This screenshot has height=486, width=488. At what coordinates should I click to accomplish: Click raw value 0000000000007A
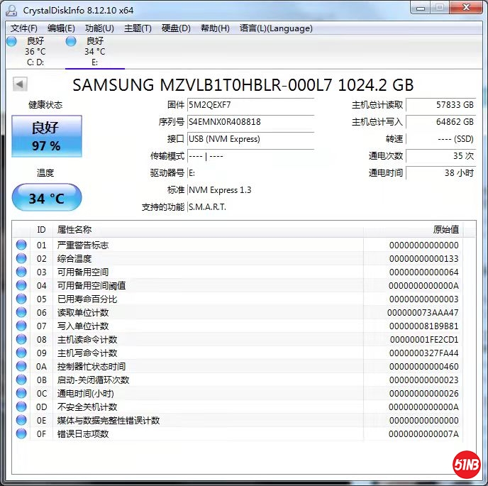[x=423, y=433]
